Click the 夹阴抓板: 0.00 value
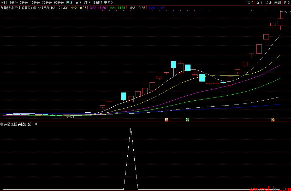291x191 pixels. (28, 124)
